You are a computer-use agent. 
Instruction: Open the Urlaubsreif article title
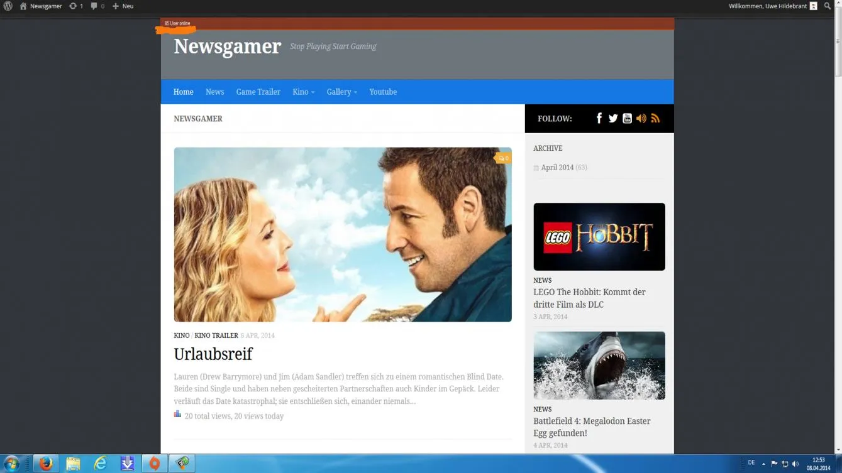pyautogui.click(x=213, y=354)
